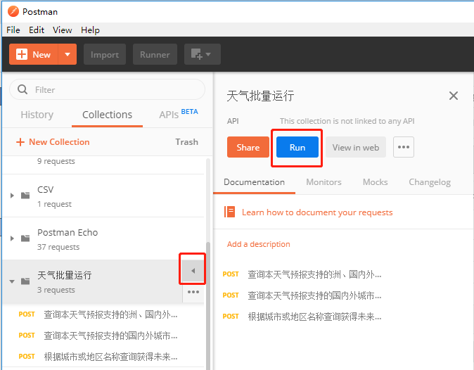
Task: Click the search magnifier icon
Action: tap(23, 89)
